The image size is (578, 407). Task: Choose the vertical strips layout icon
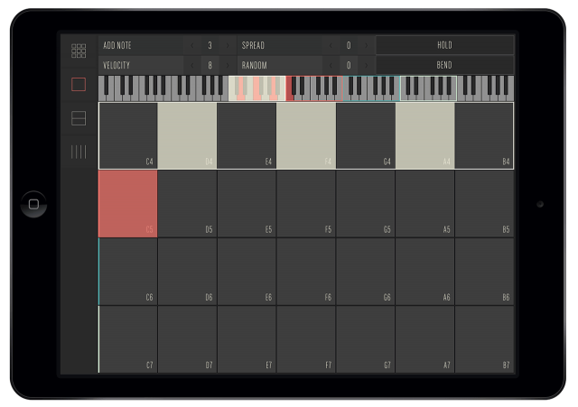click(79, 152)
